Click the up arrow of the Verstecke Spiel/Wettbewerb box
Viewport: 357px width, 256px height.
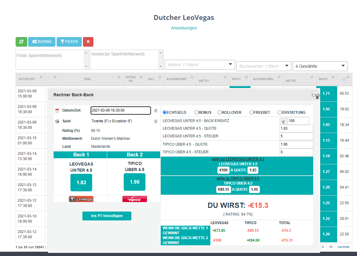(x=160, y=53)
